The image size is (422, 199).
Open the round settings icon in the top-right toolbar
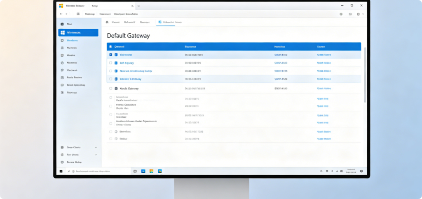[x=341, y=14]
